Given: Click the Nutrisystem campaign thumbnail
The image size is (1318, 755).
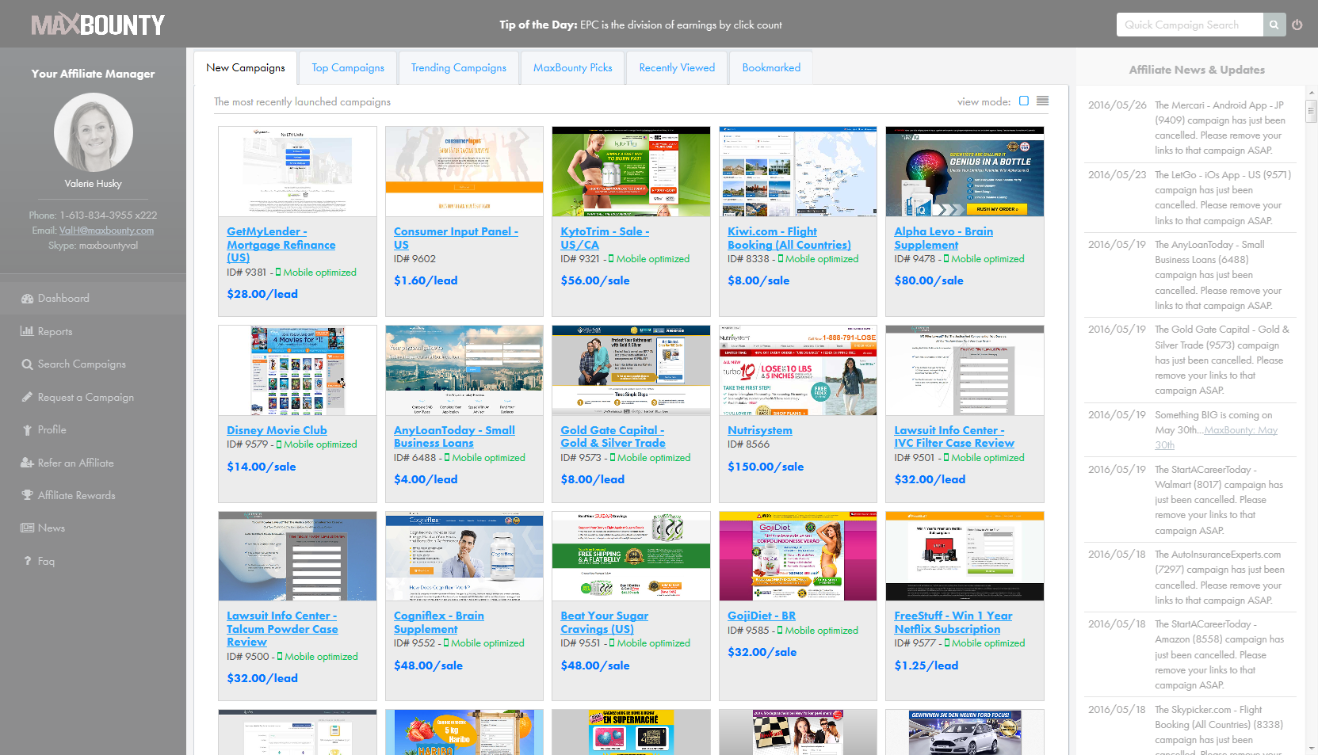Looking at the screenshot, I should 797,370.
